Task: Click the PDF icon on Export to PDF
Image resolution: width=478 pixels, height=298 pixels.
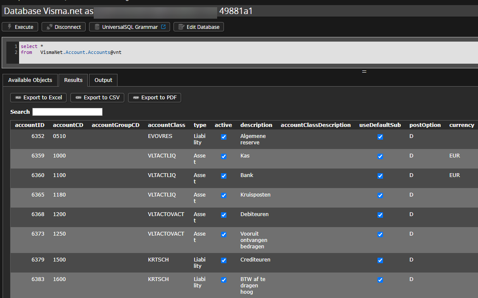Action: click(x=136, y=98)
